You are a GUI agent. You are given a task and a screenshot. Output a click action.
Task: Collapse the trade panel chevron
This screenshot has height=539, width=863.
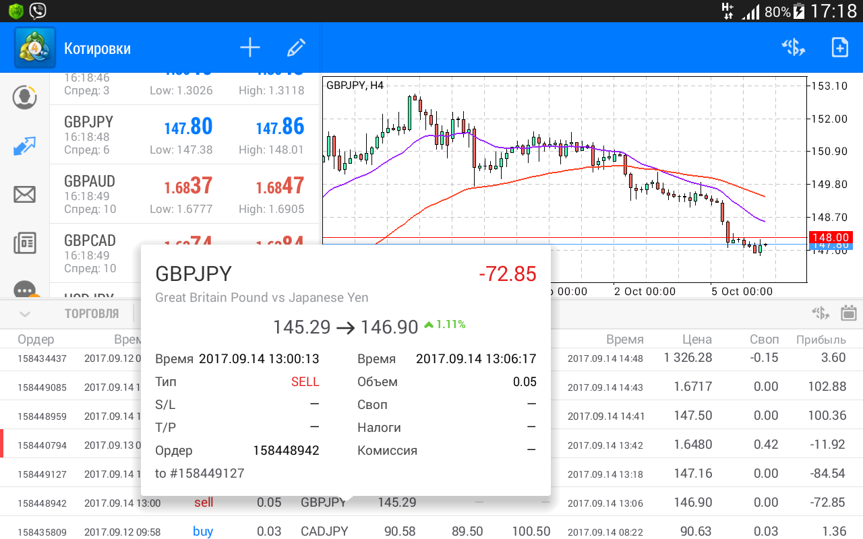click(25, 313)
